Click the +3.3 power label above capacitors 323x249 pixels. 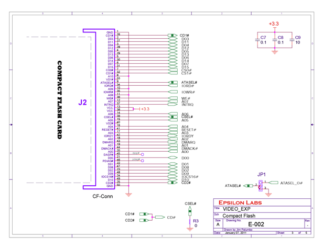click(273, 24)
